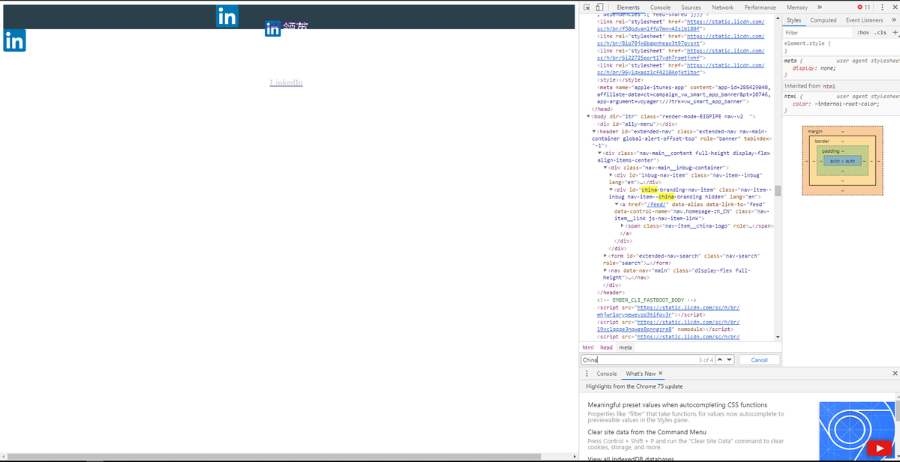Collapse the /feed/ anchor node
Viewport: 900px width, 462px height.
[x=617, y=204]
